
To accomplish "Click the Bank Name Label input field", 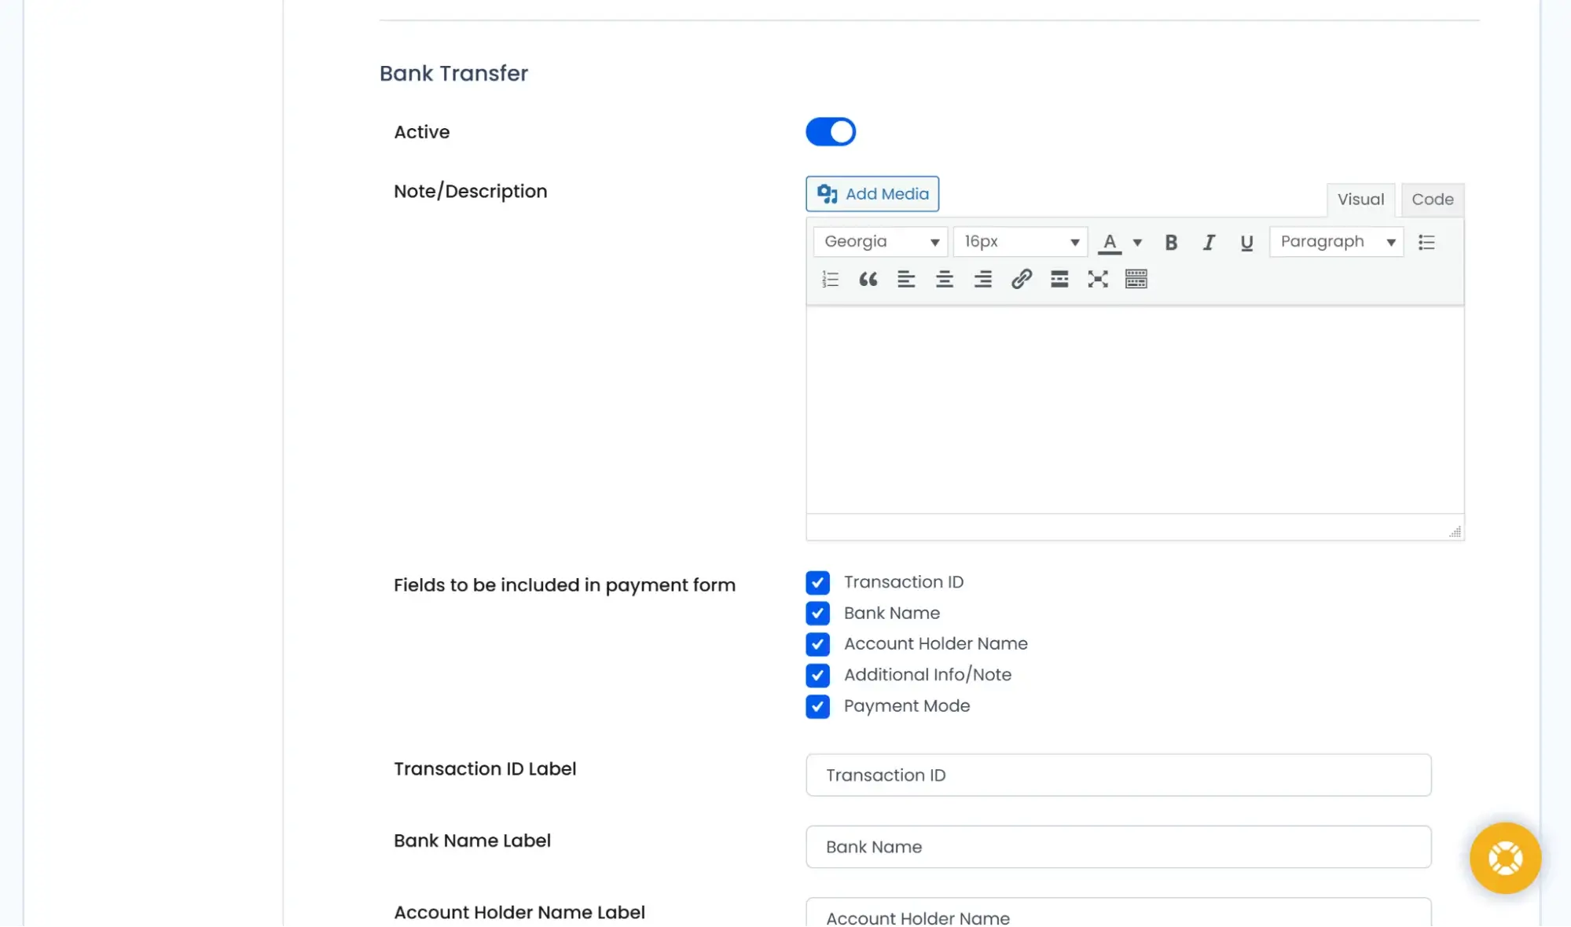I will pos(1118,847).
